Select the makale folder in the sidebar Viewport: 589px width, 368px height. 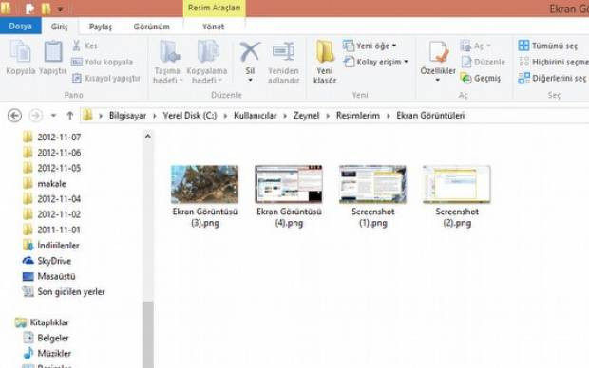[44, 184]
